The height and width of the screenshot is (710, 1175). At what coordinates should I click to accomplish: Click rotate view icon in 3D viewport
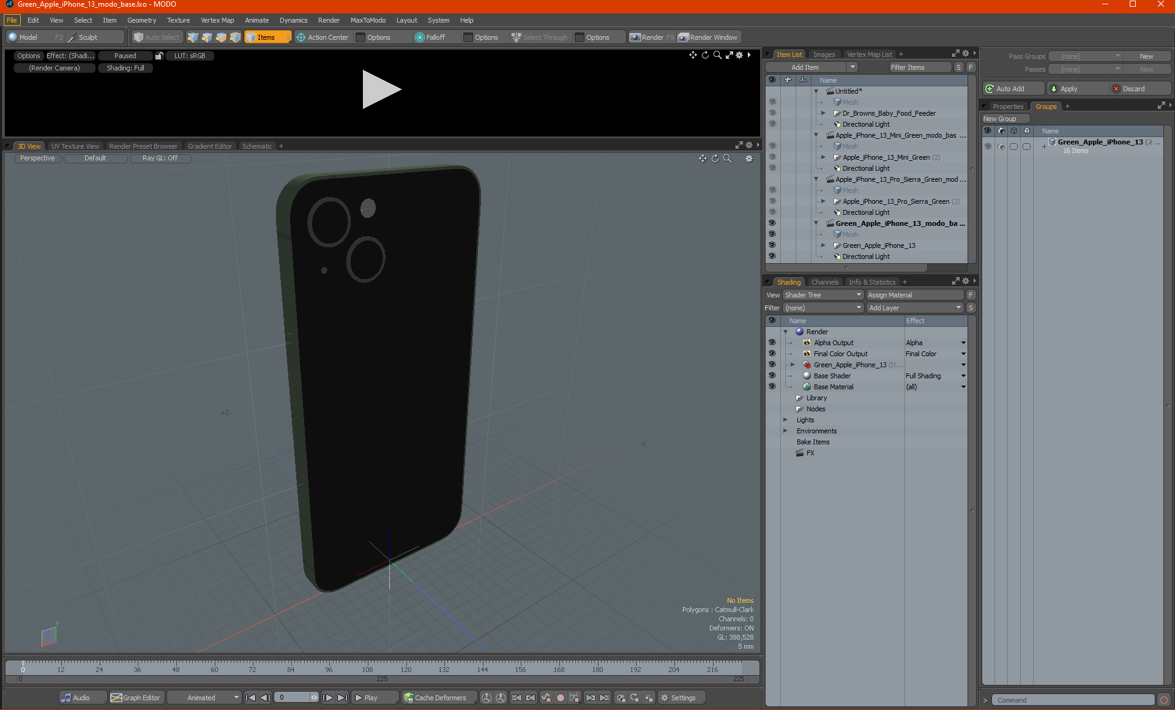(x=715, y=159)
